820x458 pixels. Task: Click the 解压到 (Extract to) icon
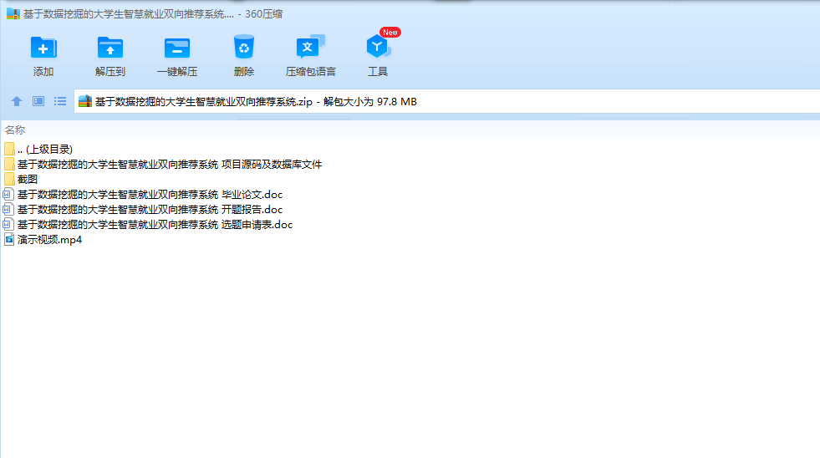point(110,48)
